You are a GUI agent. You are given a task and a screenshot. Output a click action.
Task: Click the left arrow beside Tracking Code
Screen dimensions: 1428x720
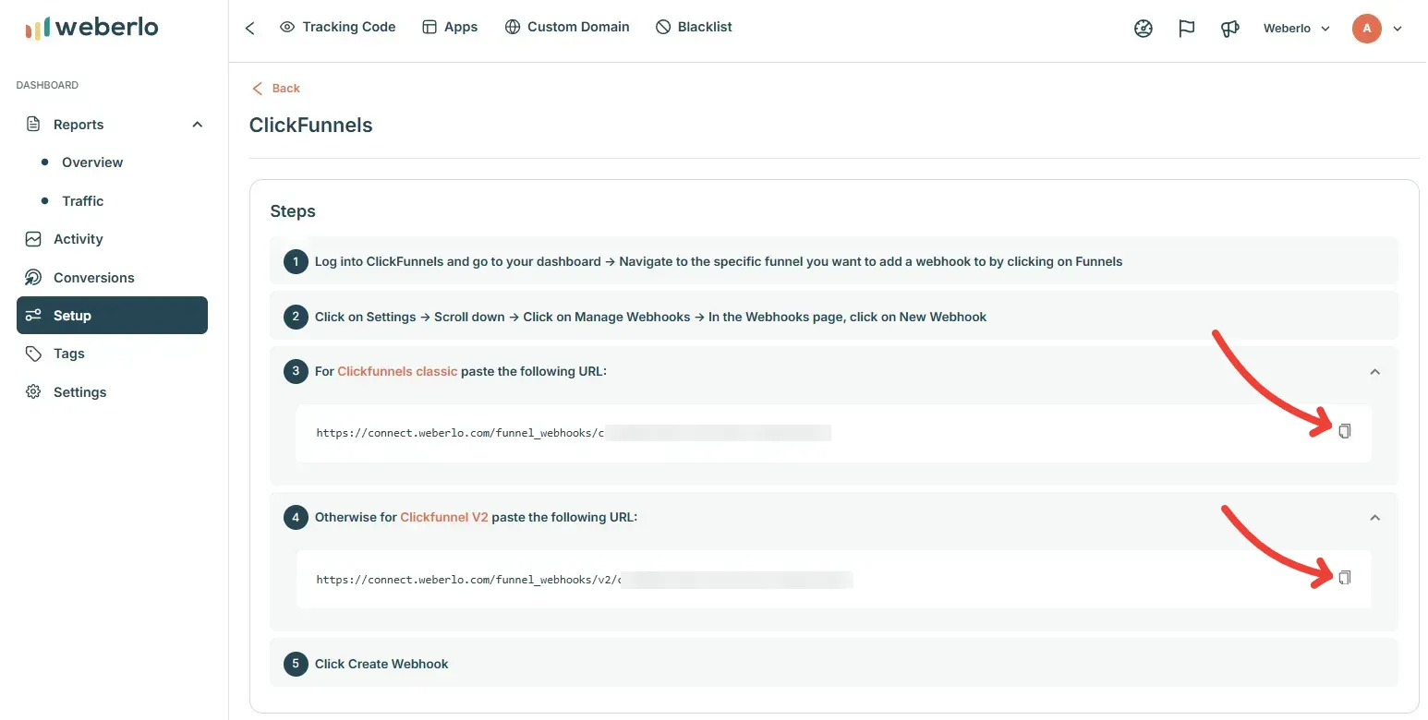click(249, 28)
